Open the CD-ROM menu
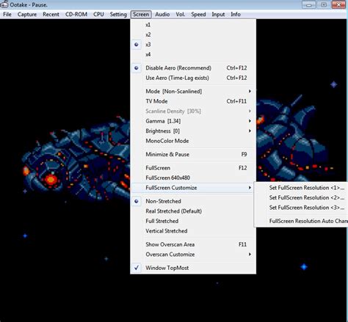This screenshot has height=322, width=348. pos(76,15)
